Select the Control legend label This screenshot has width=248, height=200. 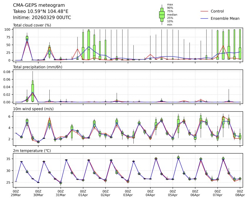point(217,11)
